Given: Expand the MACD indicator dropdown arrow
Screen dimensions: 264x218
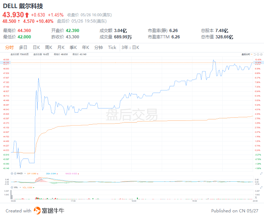Looking at the screenshot, I should coord(25,173).
